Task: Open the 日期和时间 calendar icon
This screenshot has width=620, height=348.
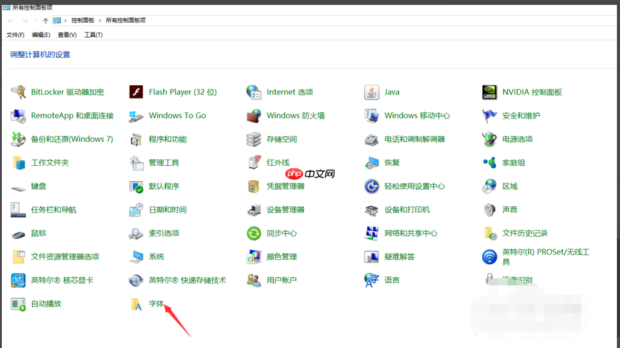Action: 136,210
